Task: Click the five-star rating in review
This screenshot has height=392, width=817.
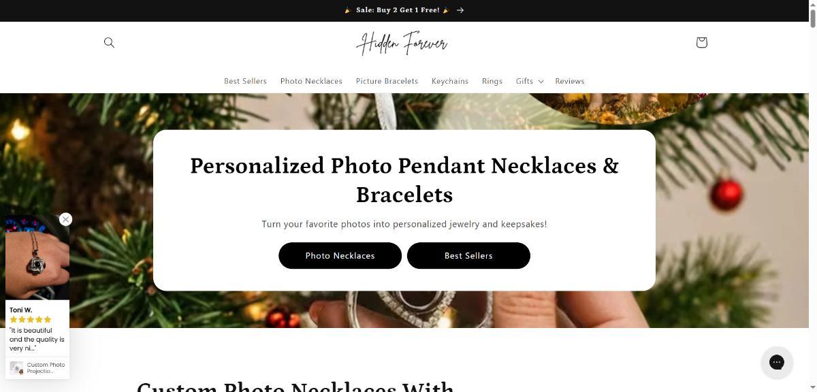Action: pyautogui.click(x=30, y=319)
